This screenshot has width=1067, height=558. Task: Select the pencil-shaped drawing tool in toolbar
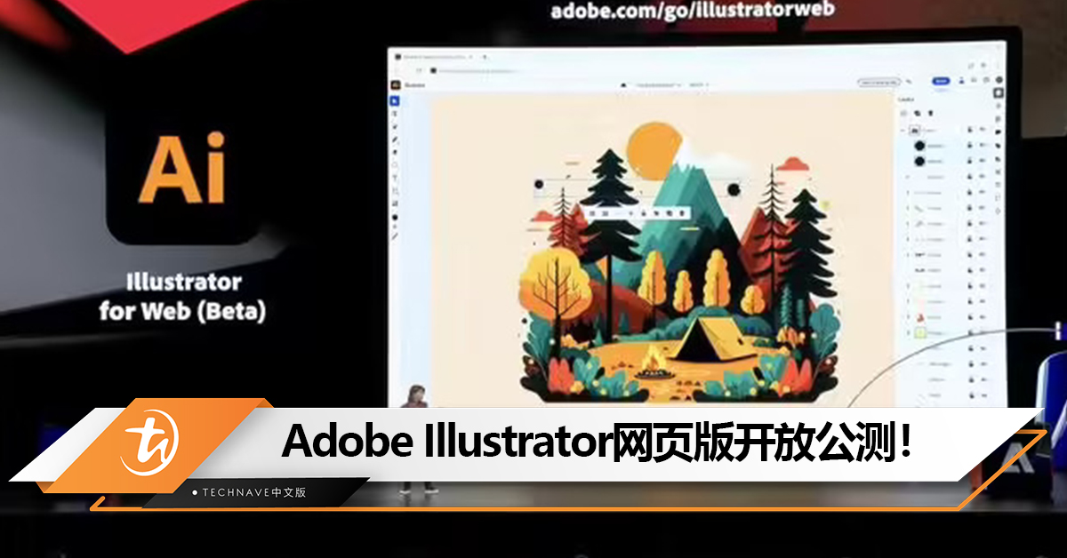(395, 139)
